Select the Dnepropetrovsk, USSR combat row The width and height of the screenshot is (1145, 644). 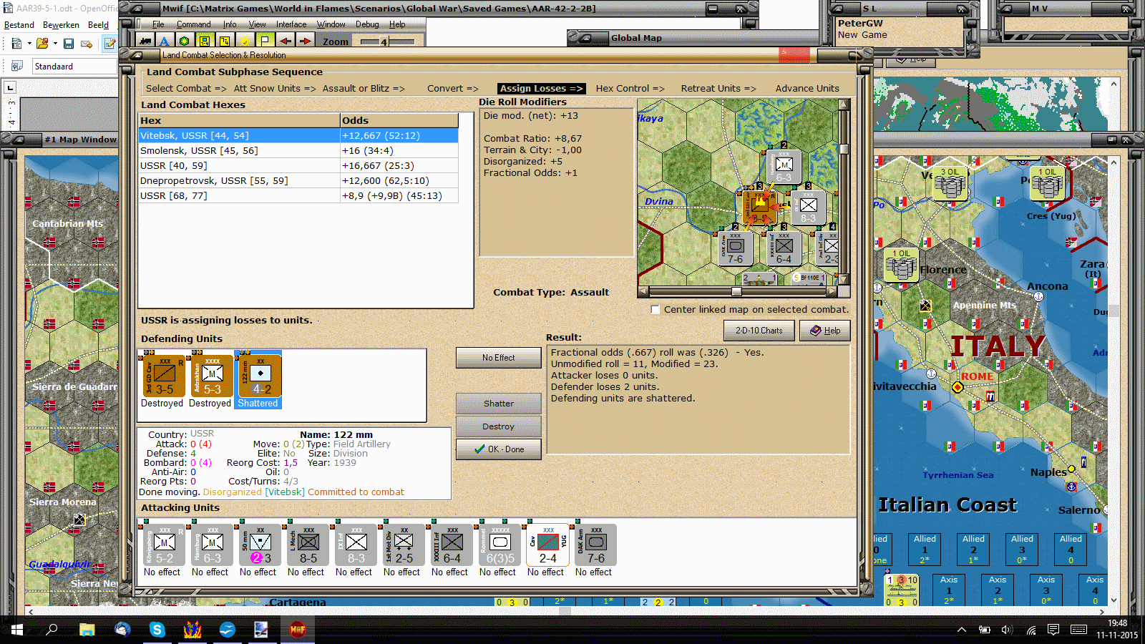click(298, 181)
